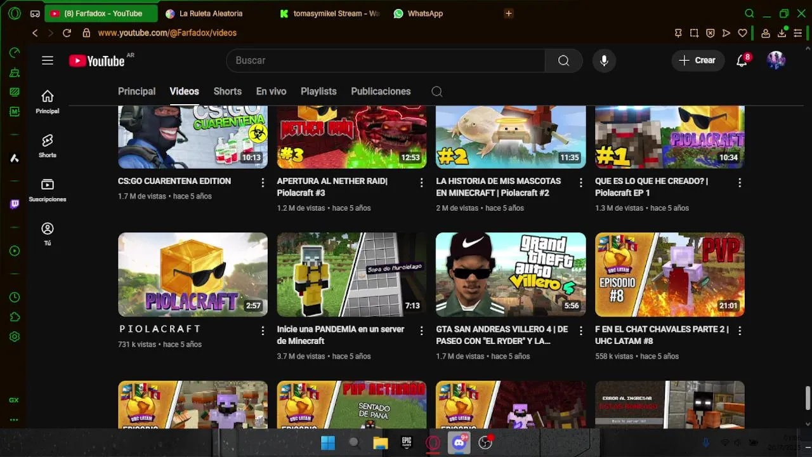
Task: Click the Crear button
Action: 698,60
